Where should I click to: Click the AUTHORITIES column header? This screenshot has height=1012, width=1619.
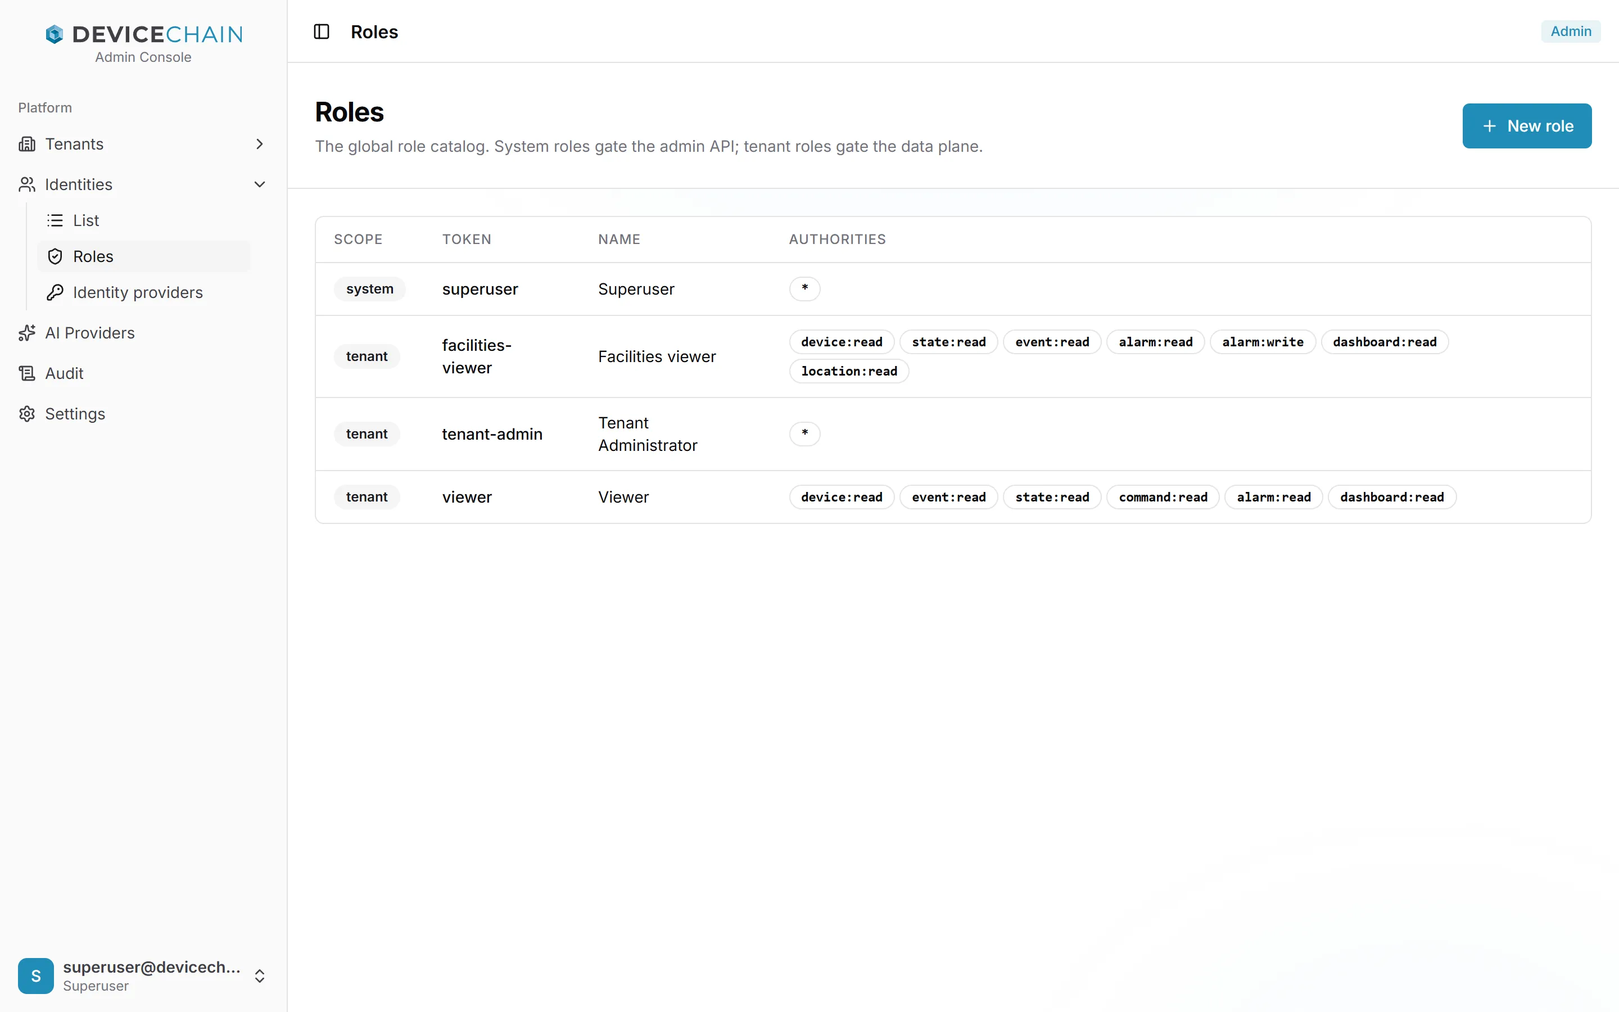click(x=837, y=239)
